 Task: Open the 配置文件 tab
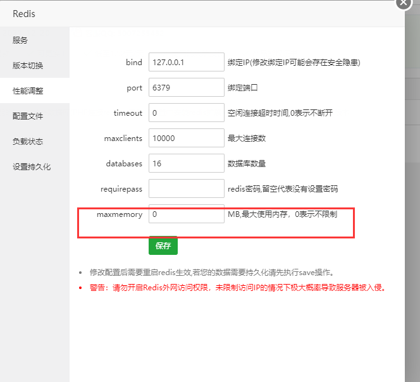(35, 116)
